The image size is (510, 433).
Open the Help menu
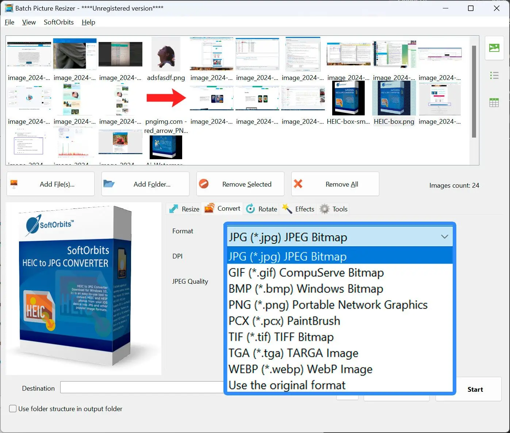click(88, 22)
